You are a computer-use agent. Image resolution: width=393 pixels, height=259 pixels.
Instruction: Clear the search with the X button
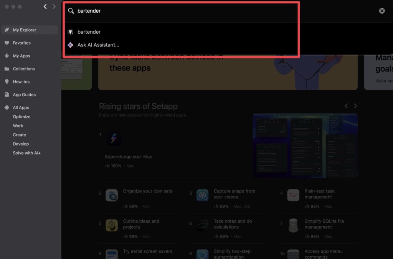coord(382,11)
